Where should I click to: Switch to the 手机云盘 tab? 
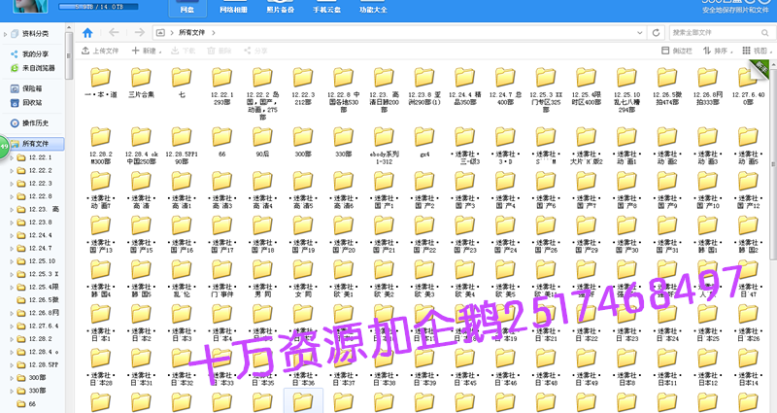[326, 9]
